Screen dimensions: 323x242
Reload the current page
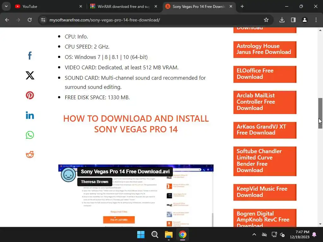[30, 20]
